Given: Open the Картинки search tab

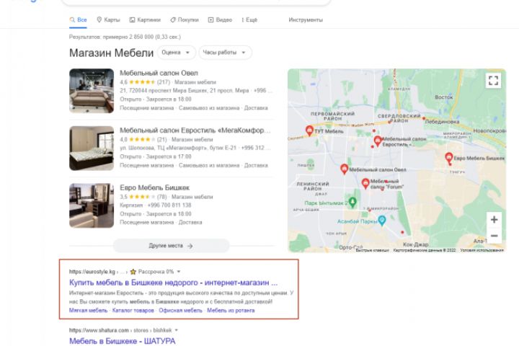Looking at the screenshot, I should coord(145,20).
